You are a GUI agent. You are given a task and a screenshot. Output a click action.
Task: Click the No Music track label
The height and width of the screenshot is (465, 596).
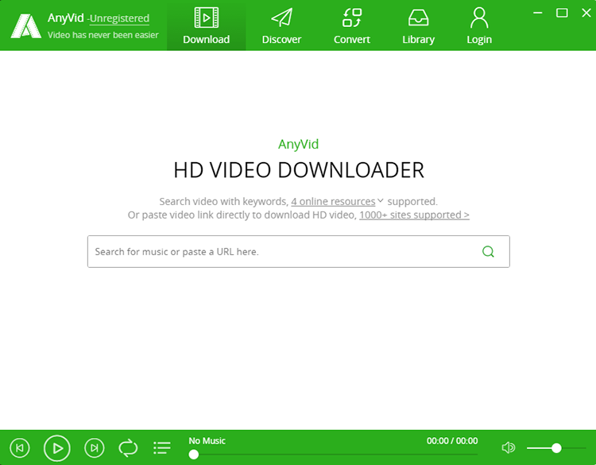point(207,440)
